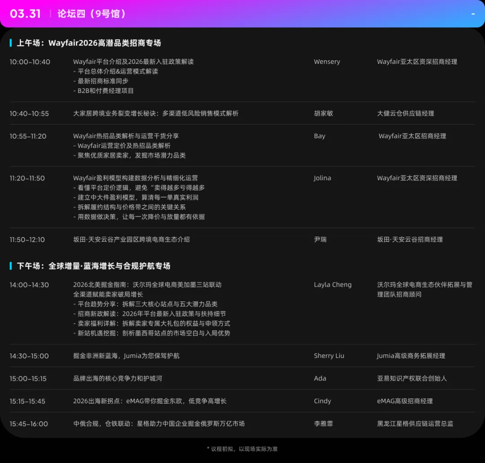Image resolution: width=485 pixels, height=463 pixels.
Task: Select speaker name 李雅霏
Action: 323,423
